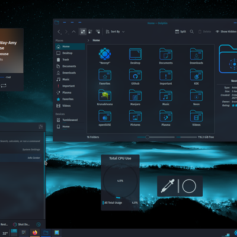Go up to parent folder

pyautogui.click(x=73, y=31)
